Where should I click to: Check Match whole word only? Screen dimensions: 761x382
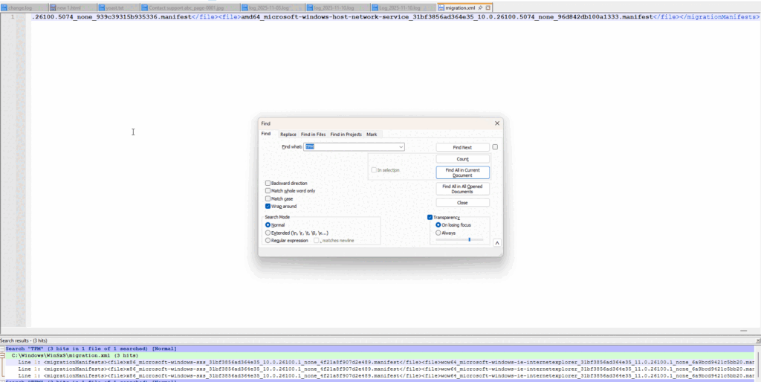[x=268, y=191]
